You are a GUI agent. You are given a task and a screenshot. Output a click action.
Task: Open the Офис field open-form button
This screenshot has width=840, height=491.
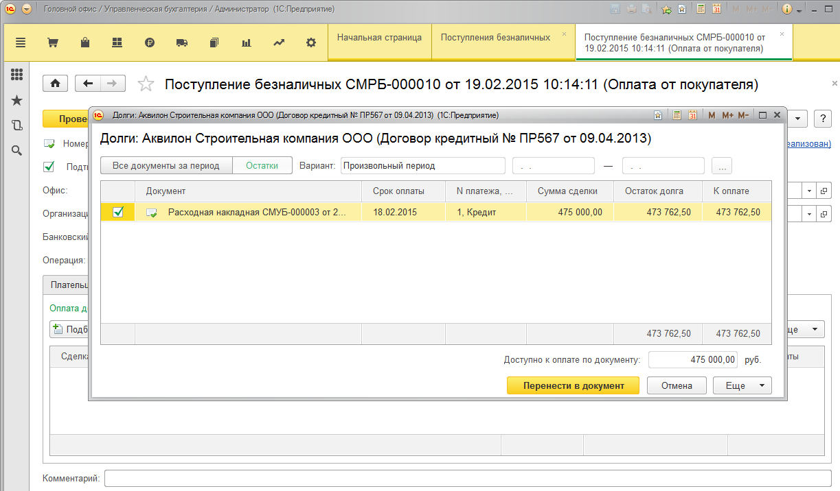[x=824, y=191]
